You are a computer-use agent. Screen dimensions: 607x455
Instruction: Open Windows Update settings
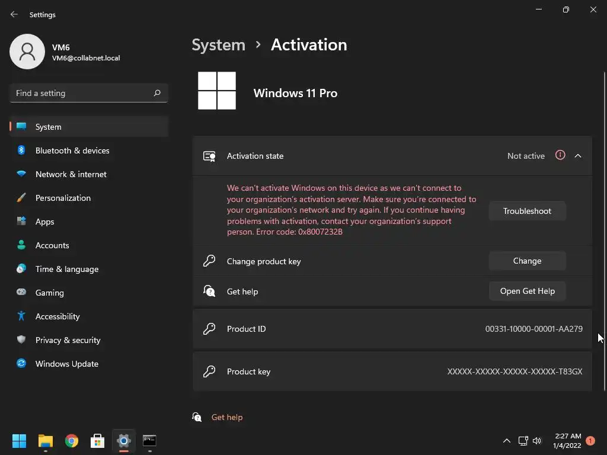(89, 364)
